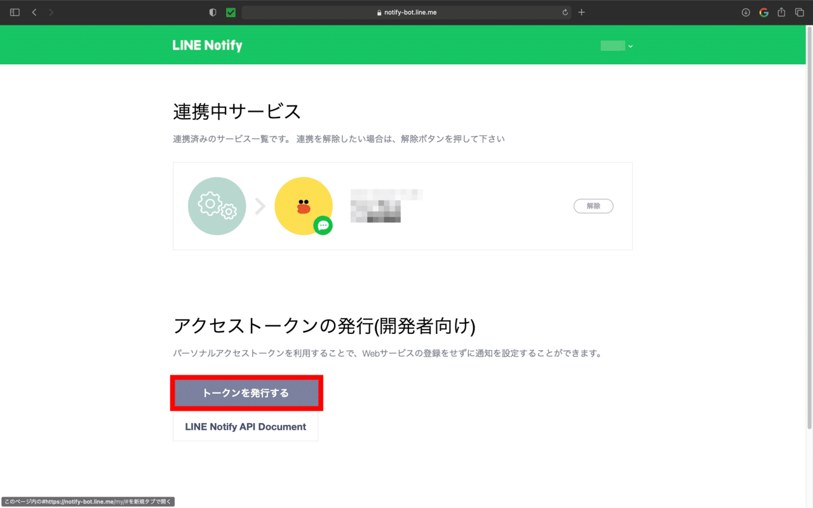Show the tab overview icon
The width and height of the screenshot is (813, 508).
(x=799, y=12)
